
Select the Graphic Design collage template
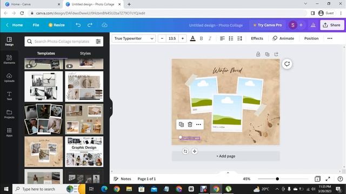click(84, 152)
